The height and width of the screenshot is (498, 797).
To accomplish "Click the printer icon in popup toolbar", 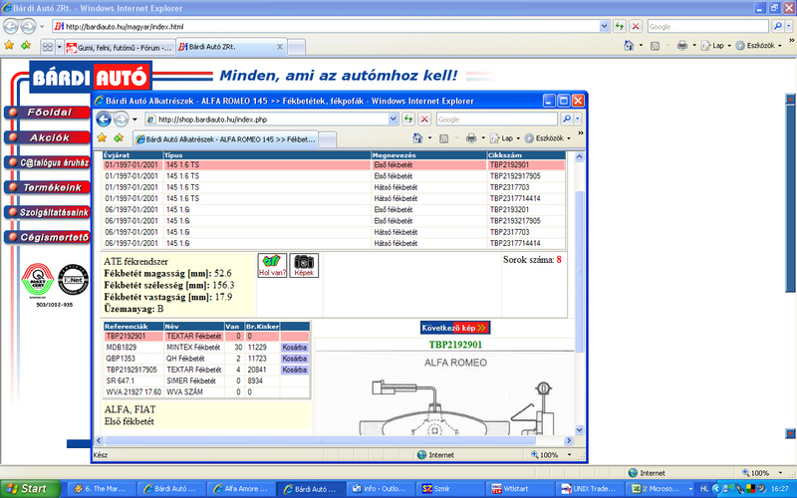I will tap(472, 138).
